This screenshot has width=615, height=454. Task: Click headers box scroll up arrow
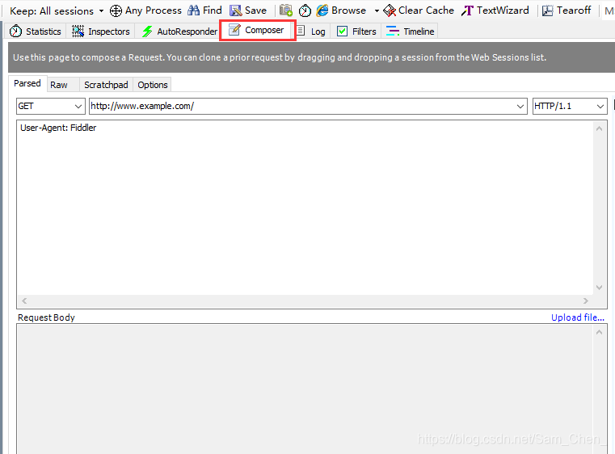tap(599, 128)
